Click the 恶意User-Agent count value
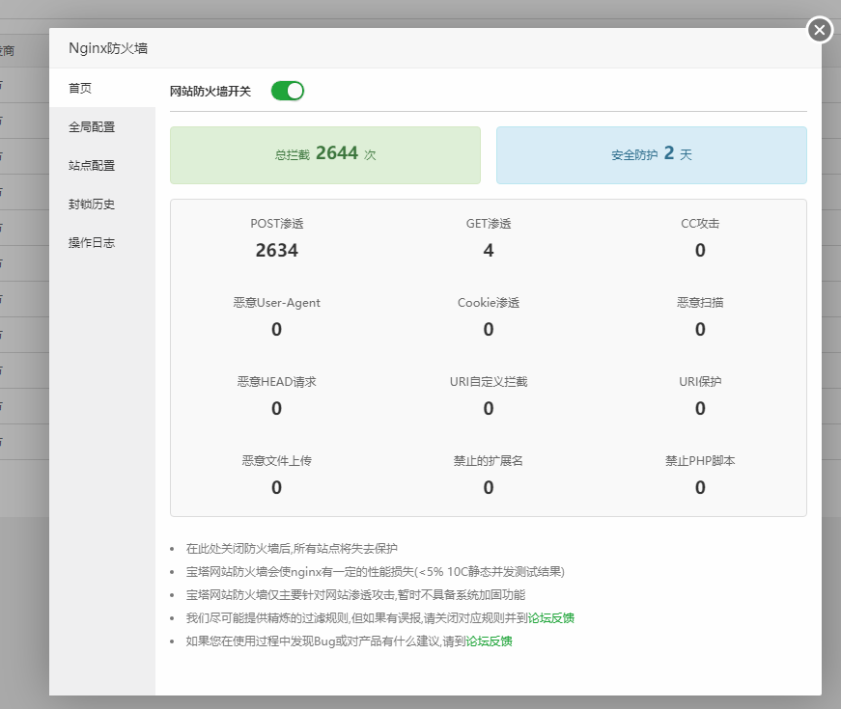841x709 pixels. tap(276, 329)
